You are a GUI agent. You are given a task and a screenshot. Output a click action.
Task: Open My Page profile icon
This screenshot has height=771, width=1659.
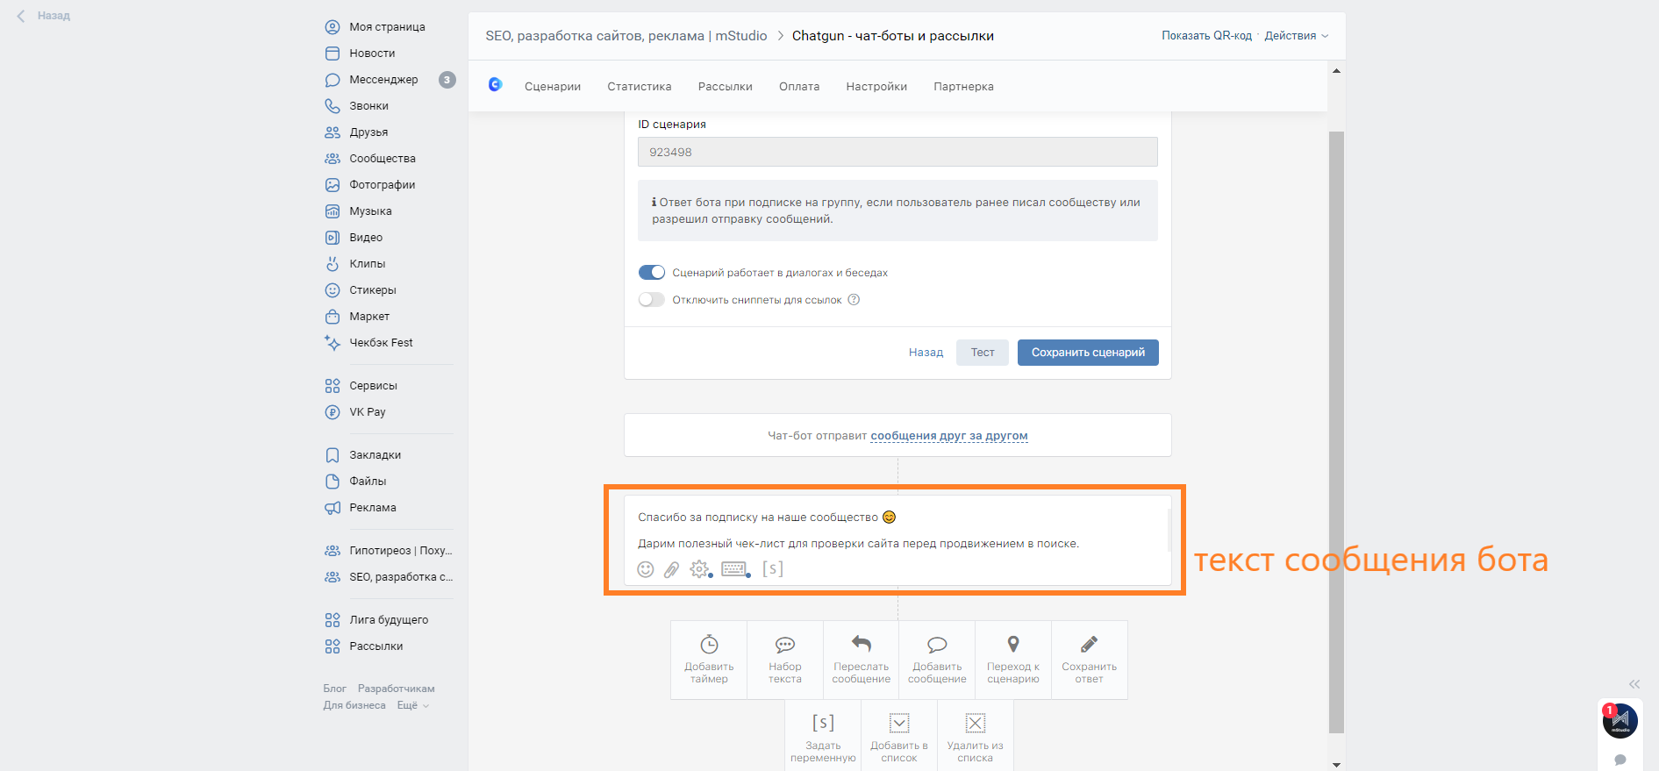click(x=333, y=27)
